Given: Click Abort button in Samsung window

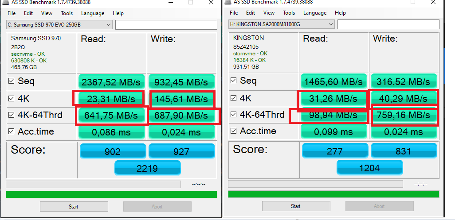Looking at the screenshot, I should tap(157, 207).
